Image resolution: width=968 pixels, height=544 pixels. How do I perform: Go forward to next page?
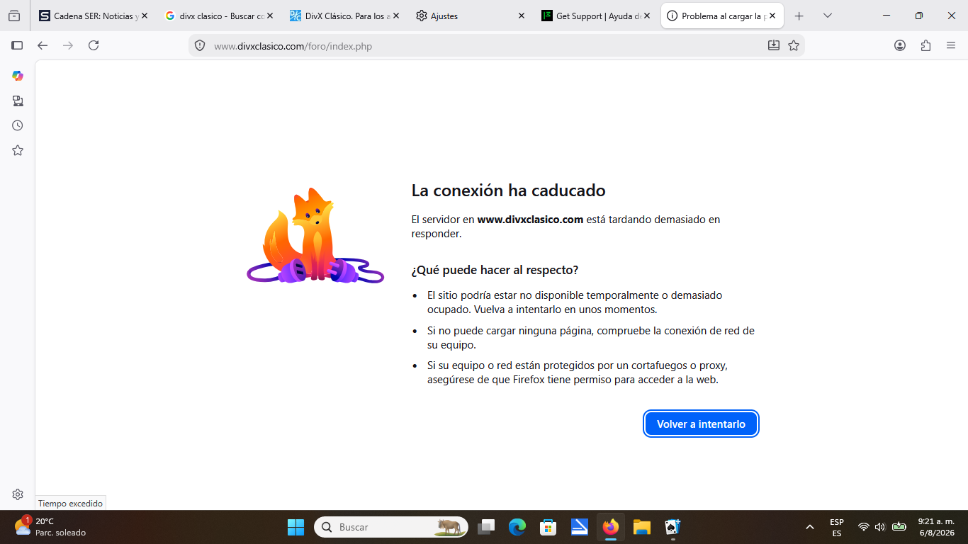coord(68,45)
